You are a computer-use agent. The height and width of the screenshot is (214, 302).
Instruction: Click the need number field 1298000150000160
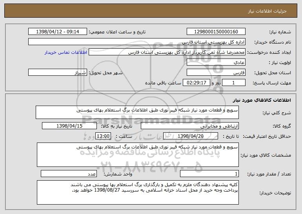coord(216,32)
